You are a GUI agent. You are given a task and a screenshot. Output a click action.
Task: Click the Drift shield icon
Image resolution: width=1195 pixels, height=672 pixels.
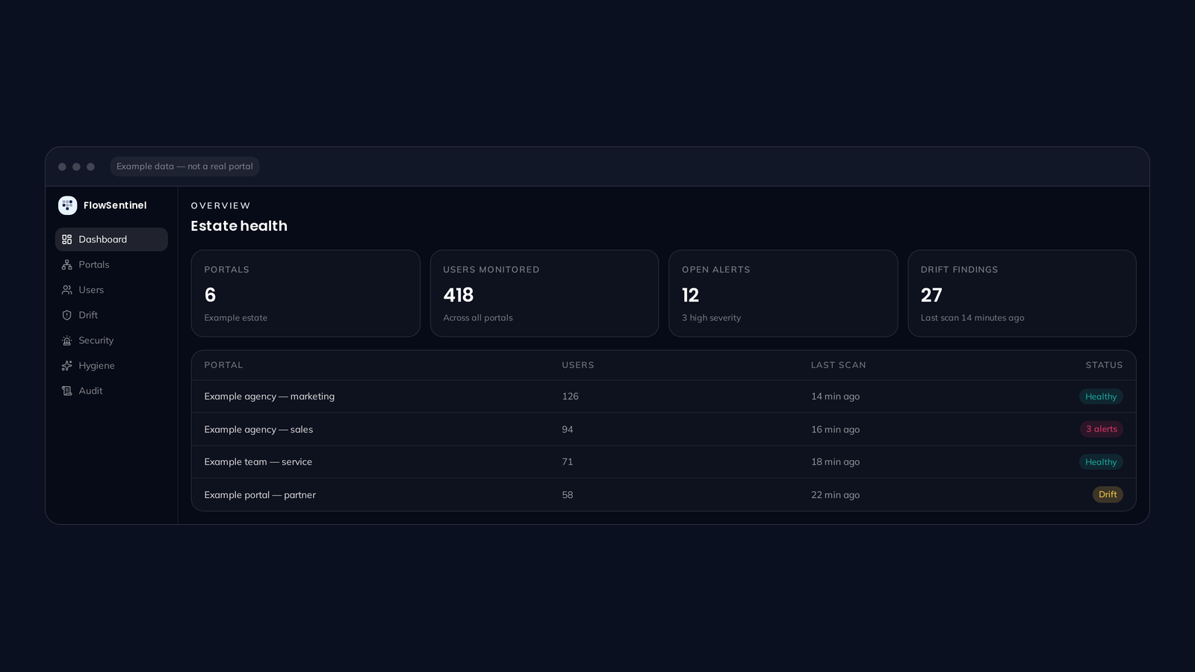[67, 315]
